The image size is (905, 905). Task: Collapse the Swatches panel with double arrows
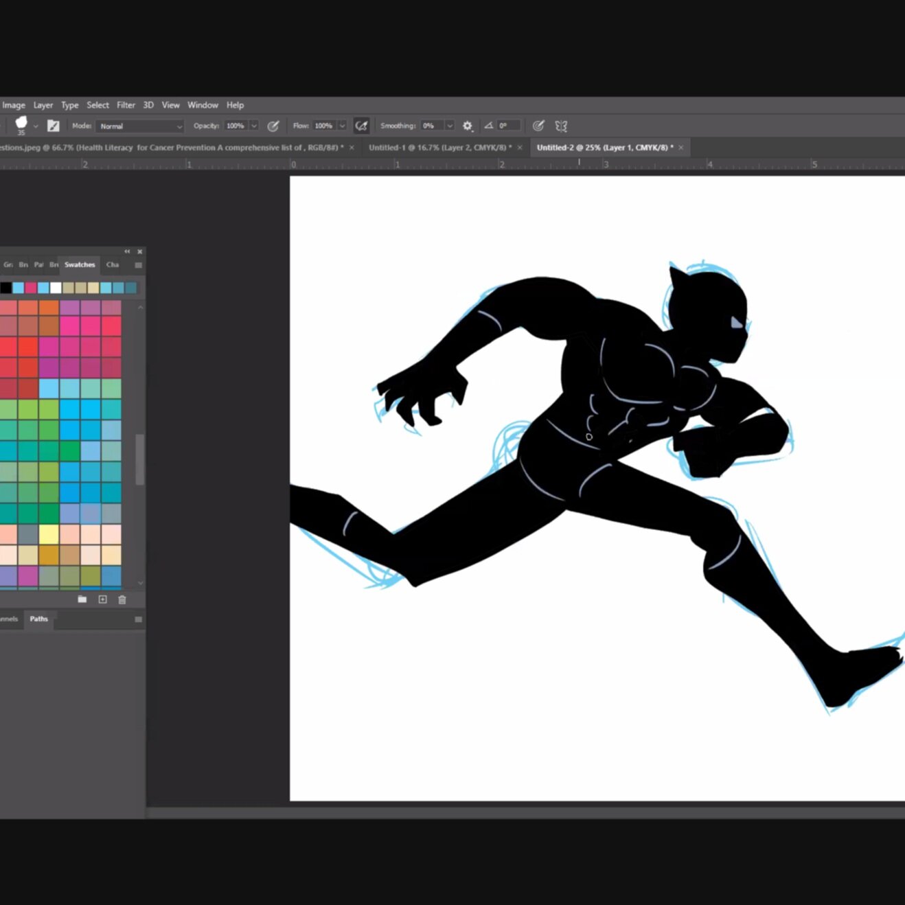[x=127, y=251]
